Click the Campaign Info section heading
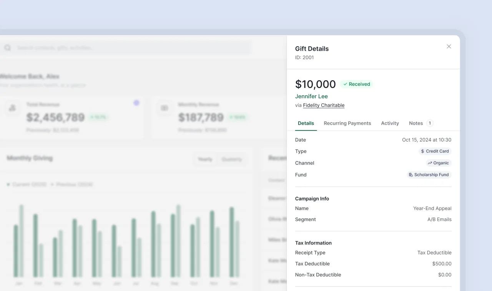Screen dimensions: 492x291 click(312, 199)
